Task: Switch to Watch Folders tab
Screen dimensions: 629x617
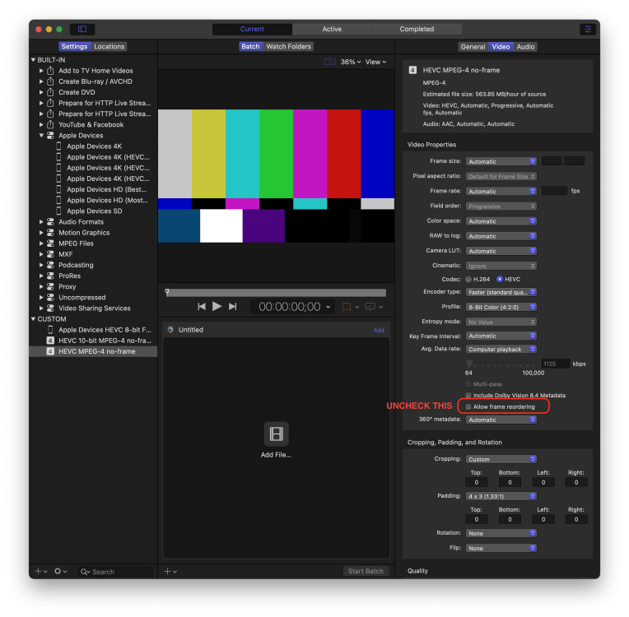Action: click(288, 47)
